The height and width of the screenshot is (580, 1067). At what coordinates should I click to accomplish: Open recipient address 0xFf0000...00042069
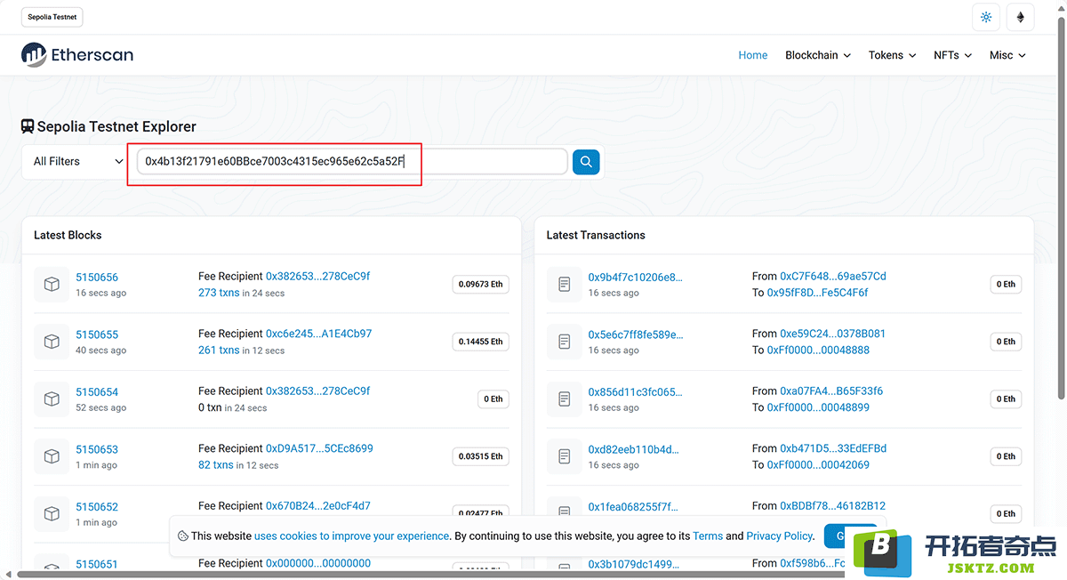coord(819,465)
